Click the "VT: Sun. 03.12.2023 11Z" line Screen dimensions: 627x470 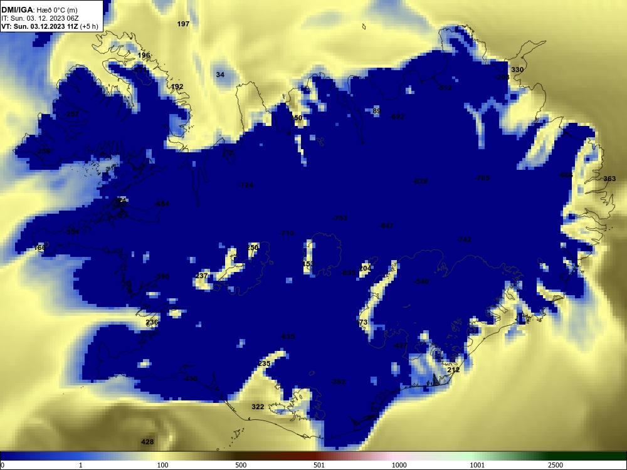(x=49, y=26)
